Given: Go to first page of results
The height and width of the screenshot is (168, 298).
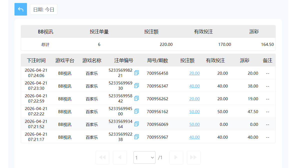Looking at the screenshot, I should tap(102, 157).
